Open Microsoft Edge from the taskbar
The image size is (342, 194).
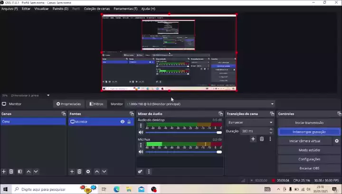tap(116, 189)
